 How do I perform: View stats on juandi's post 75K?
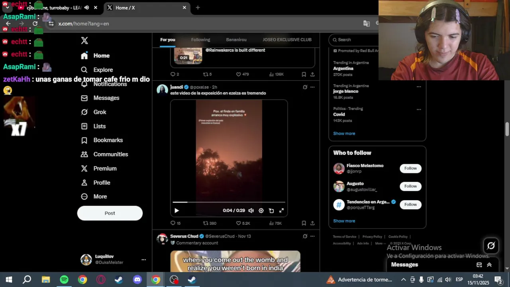click(275, 223)
